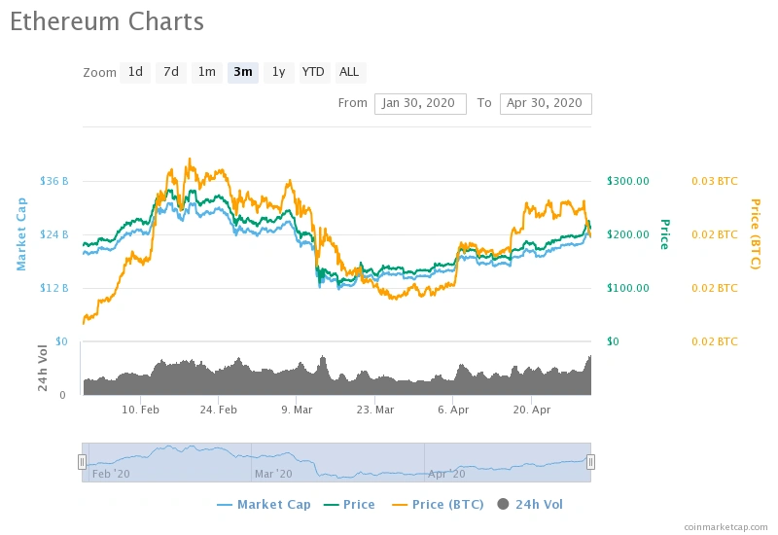The image size is (778, 535).
Task: Grab the right navigator range handle
Action: (x=590, y=462)
